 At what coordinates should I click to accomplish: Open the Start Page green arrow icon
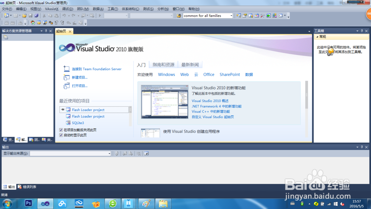tap(269, 16)
